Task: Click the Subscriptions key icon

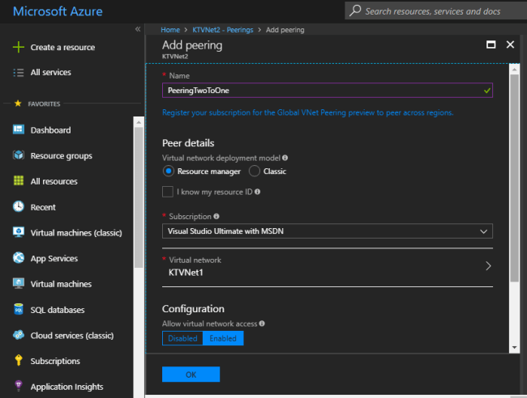Action: pyautogui.click(x=18, y=361)
